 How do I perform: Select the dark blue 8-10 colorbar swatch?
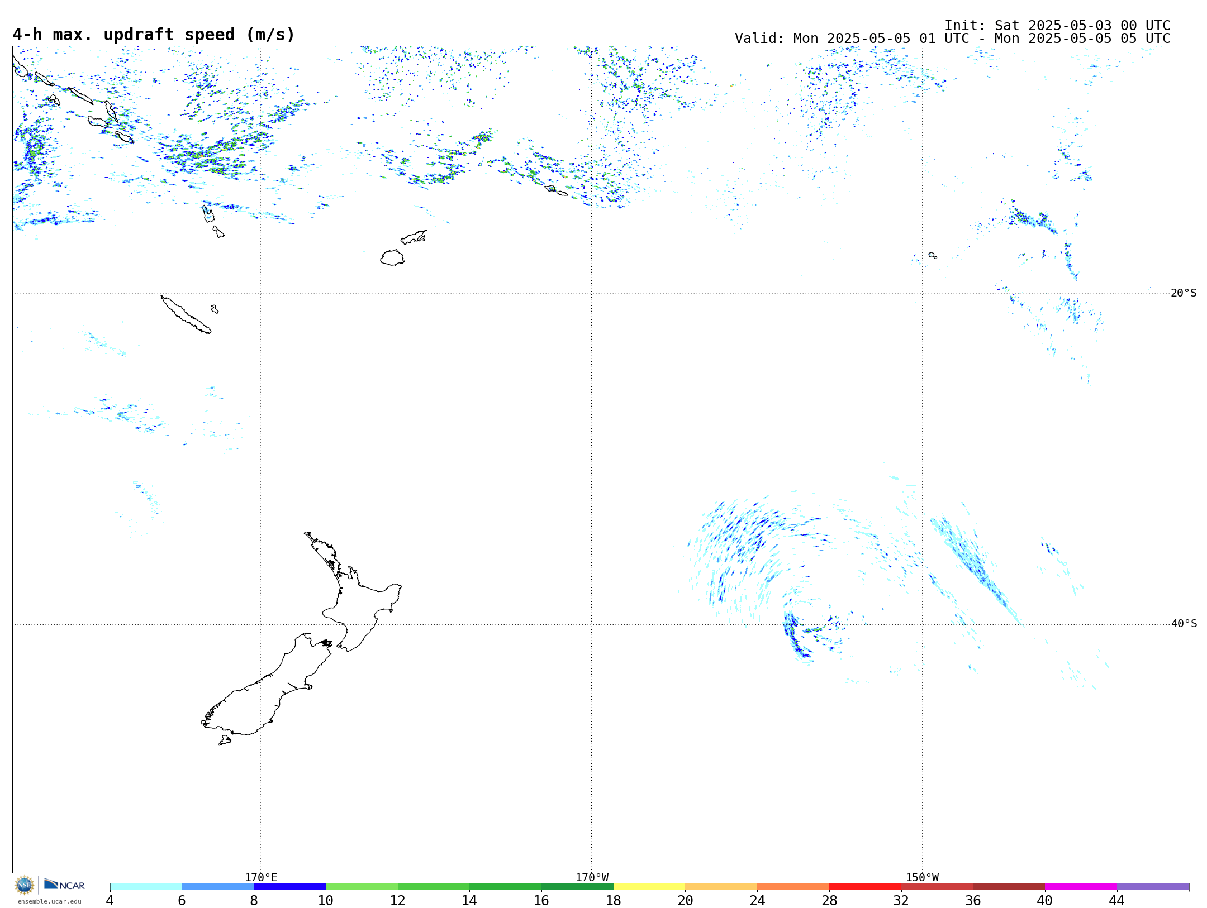(x=289, y=887)
